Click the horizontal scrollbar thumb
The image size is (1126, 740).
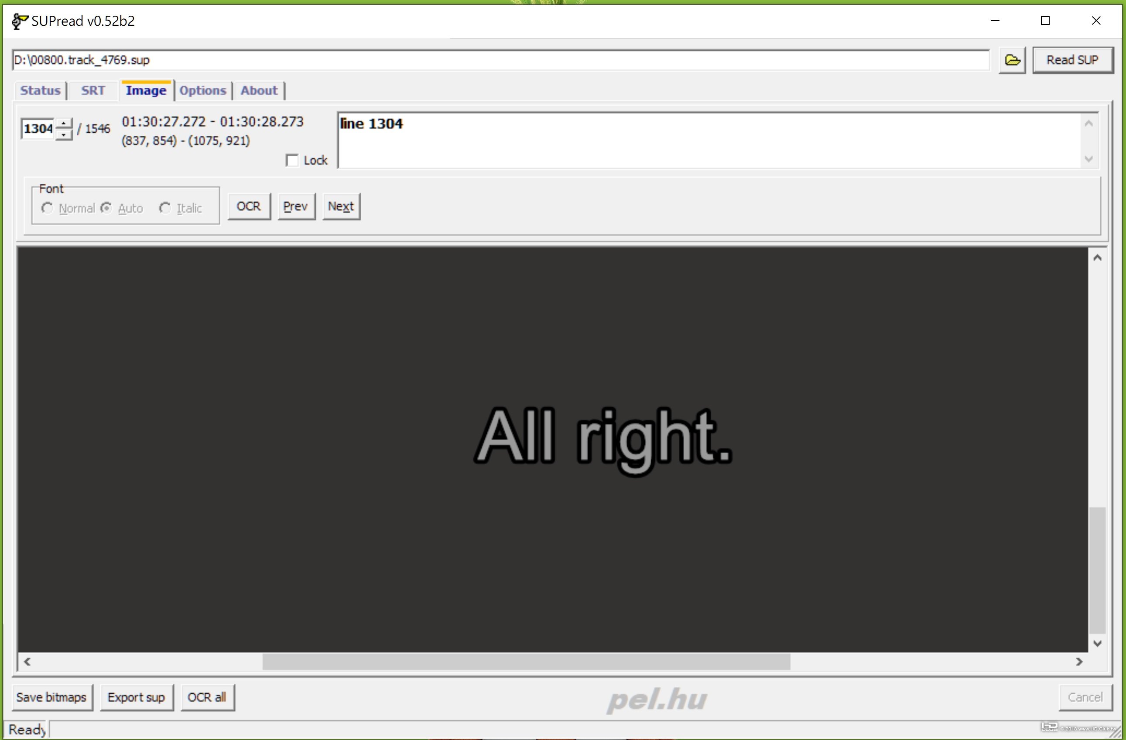(526, 661)
